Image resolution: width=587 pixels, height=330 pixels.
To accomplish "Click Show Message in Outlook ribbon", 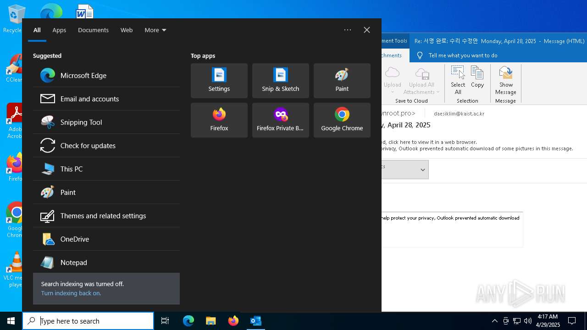I will point(506,80).
